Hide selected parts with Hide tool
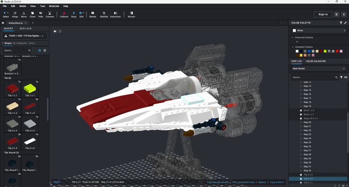 tap(41, 14)
